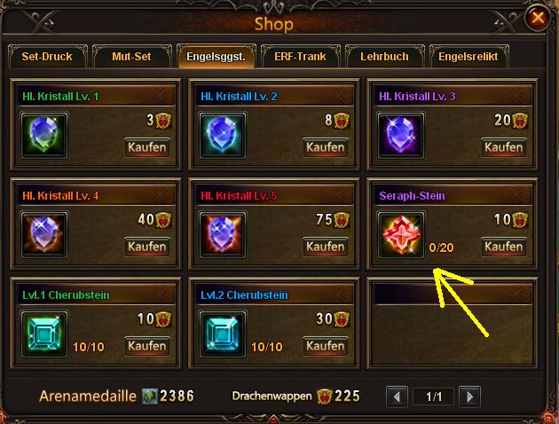Open the Mut-Set tab

(x=131, y=56)
